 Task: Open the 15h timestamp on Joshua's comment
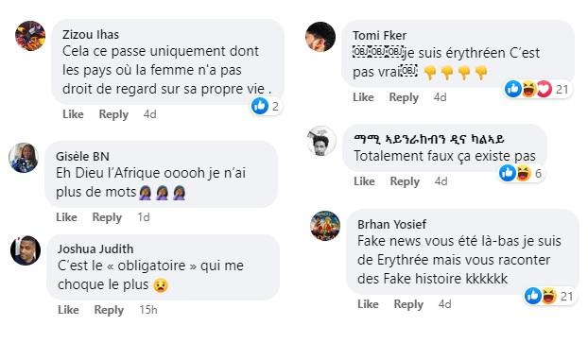pos(148,310)
